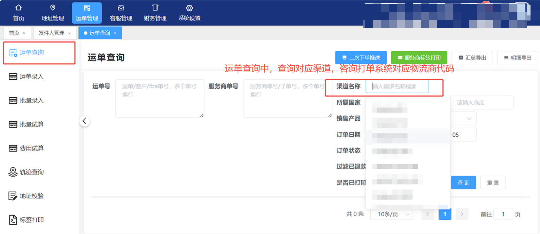Select page 1 in pagination
Image resolution: width=540 pixels, height=234 pixels.
pos(445,214)
